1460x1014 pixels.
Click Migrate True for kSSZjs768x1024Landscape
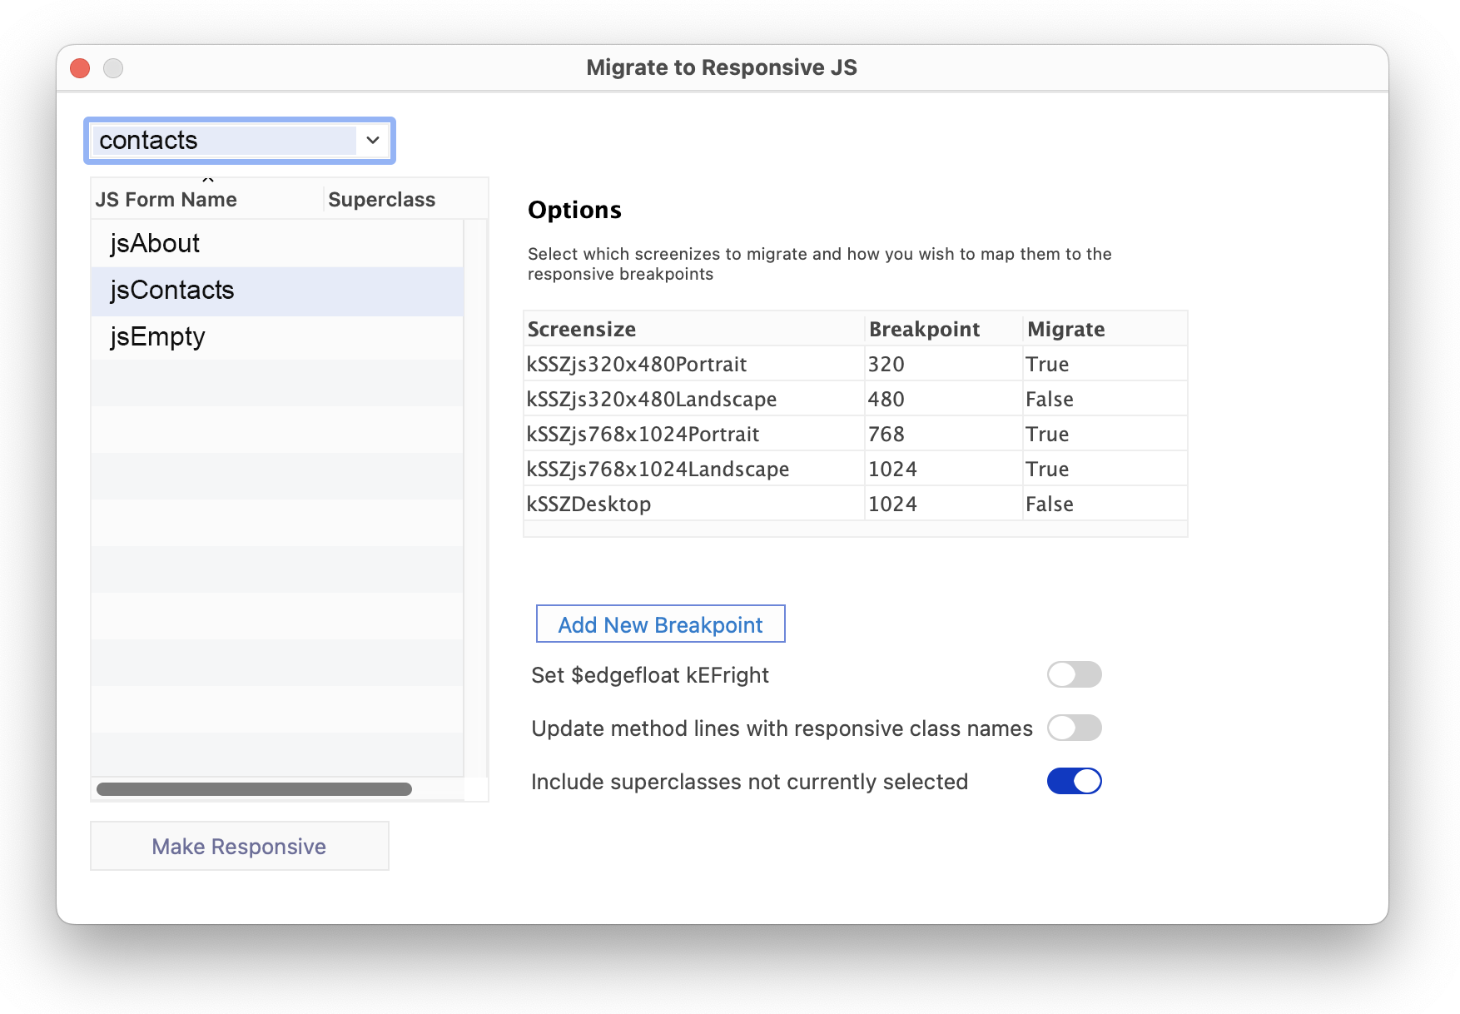[x=1105, y=469]
